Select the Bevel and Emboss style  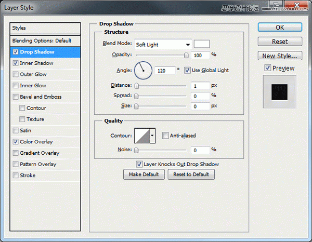click(41, 97)
